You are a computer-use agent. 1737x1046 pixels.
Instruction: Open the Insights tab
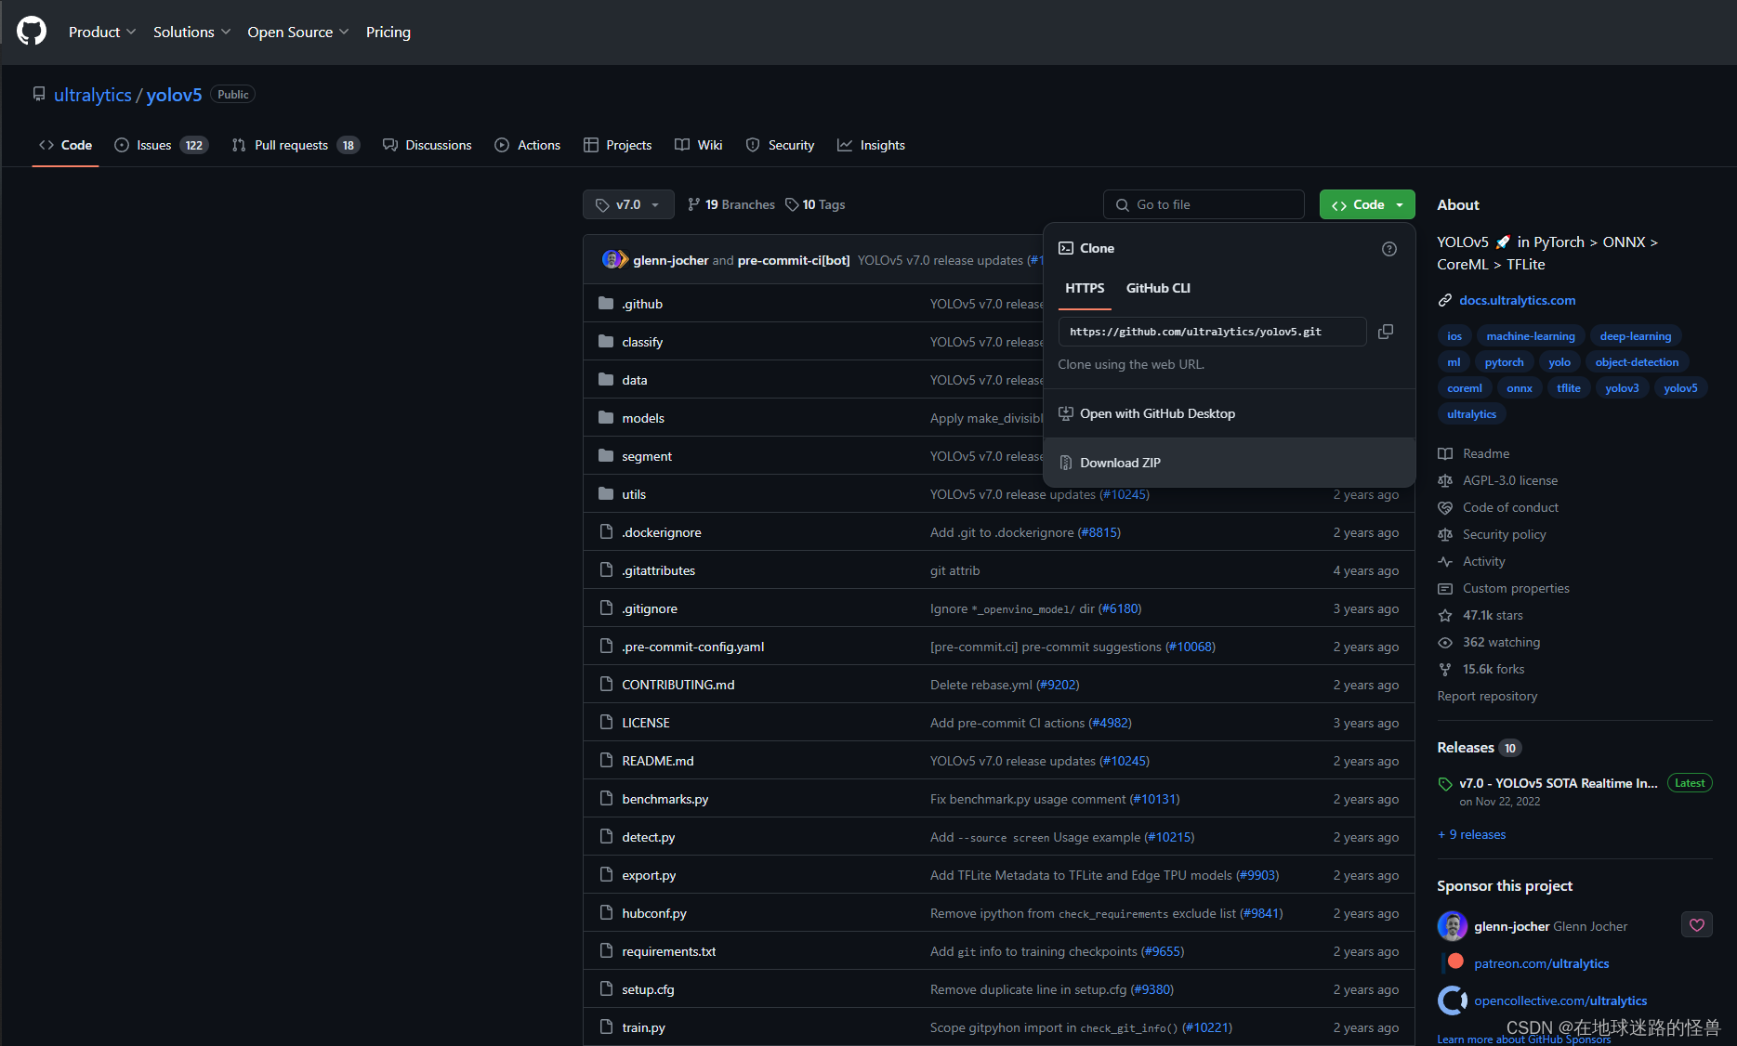coord(872,145)
